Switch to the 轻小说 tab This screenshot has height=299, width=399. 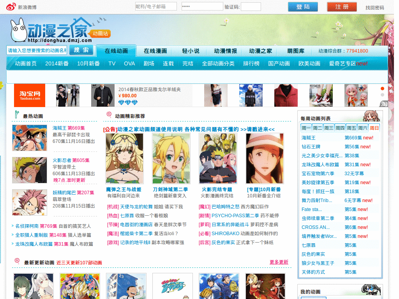click(191, 51)
